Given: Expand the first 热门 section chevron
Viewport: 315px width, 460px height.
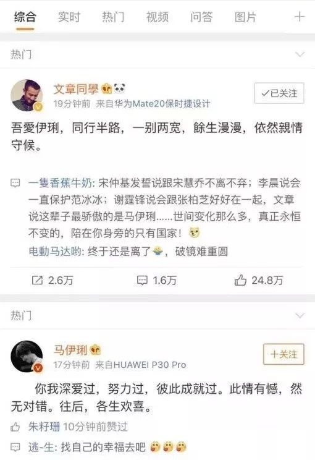Looking at the screenshot, I should click(x=300, y=54).
